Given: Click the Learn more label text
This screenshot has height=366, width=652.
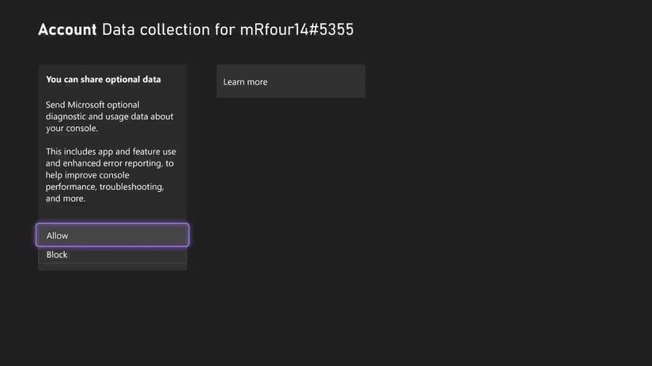Looking at the screenshot, I should pyautogui.click(x=246, y=82).
